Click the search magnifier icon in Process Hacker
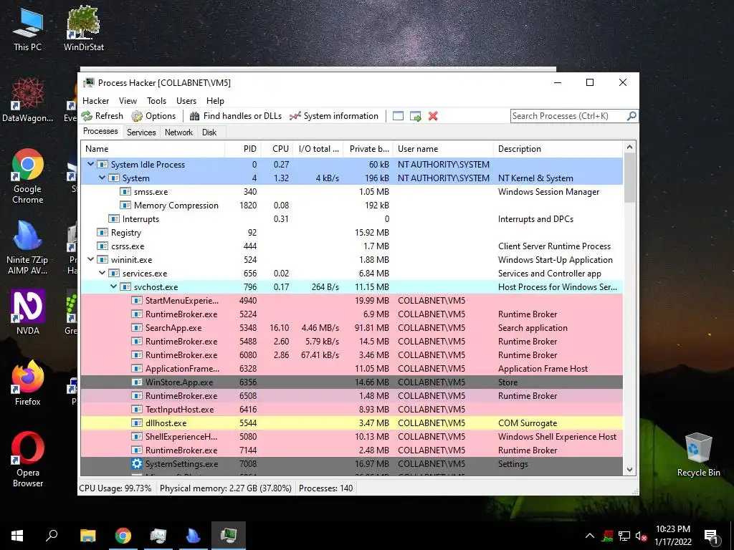Image resolution: width=734 pixels, height=550 pixels. click(631, 115)
